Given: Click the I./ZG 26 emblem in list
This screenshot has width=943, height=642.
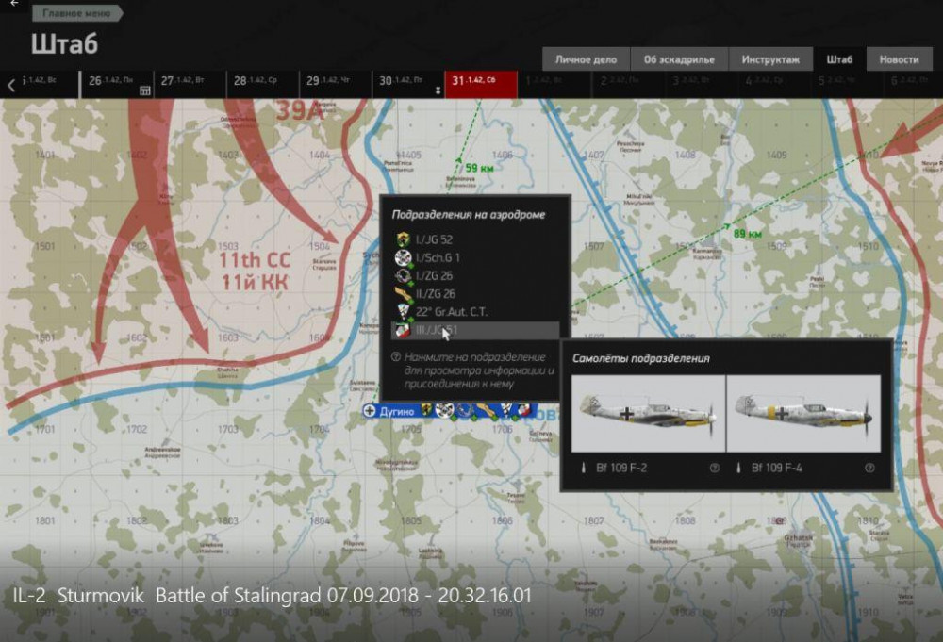Looking at the screenshot, I should pos(403,275).
